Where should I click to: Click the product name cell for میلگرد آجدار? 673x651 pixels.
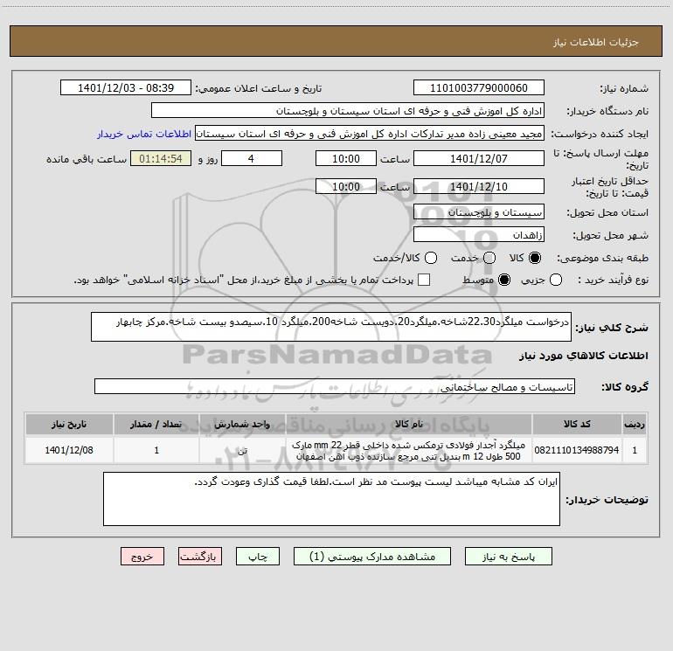point(409,450)
